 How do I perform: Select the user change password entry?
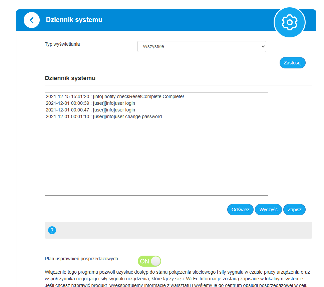tap(104, 116)
